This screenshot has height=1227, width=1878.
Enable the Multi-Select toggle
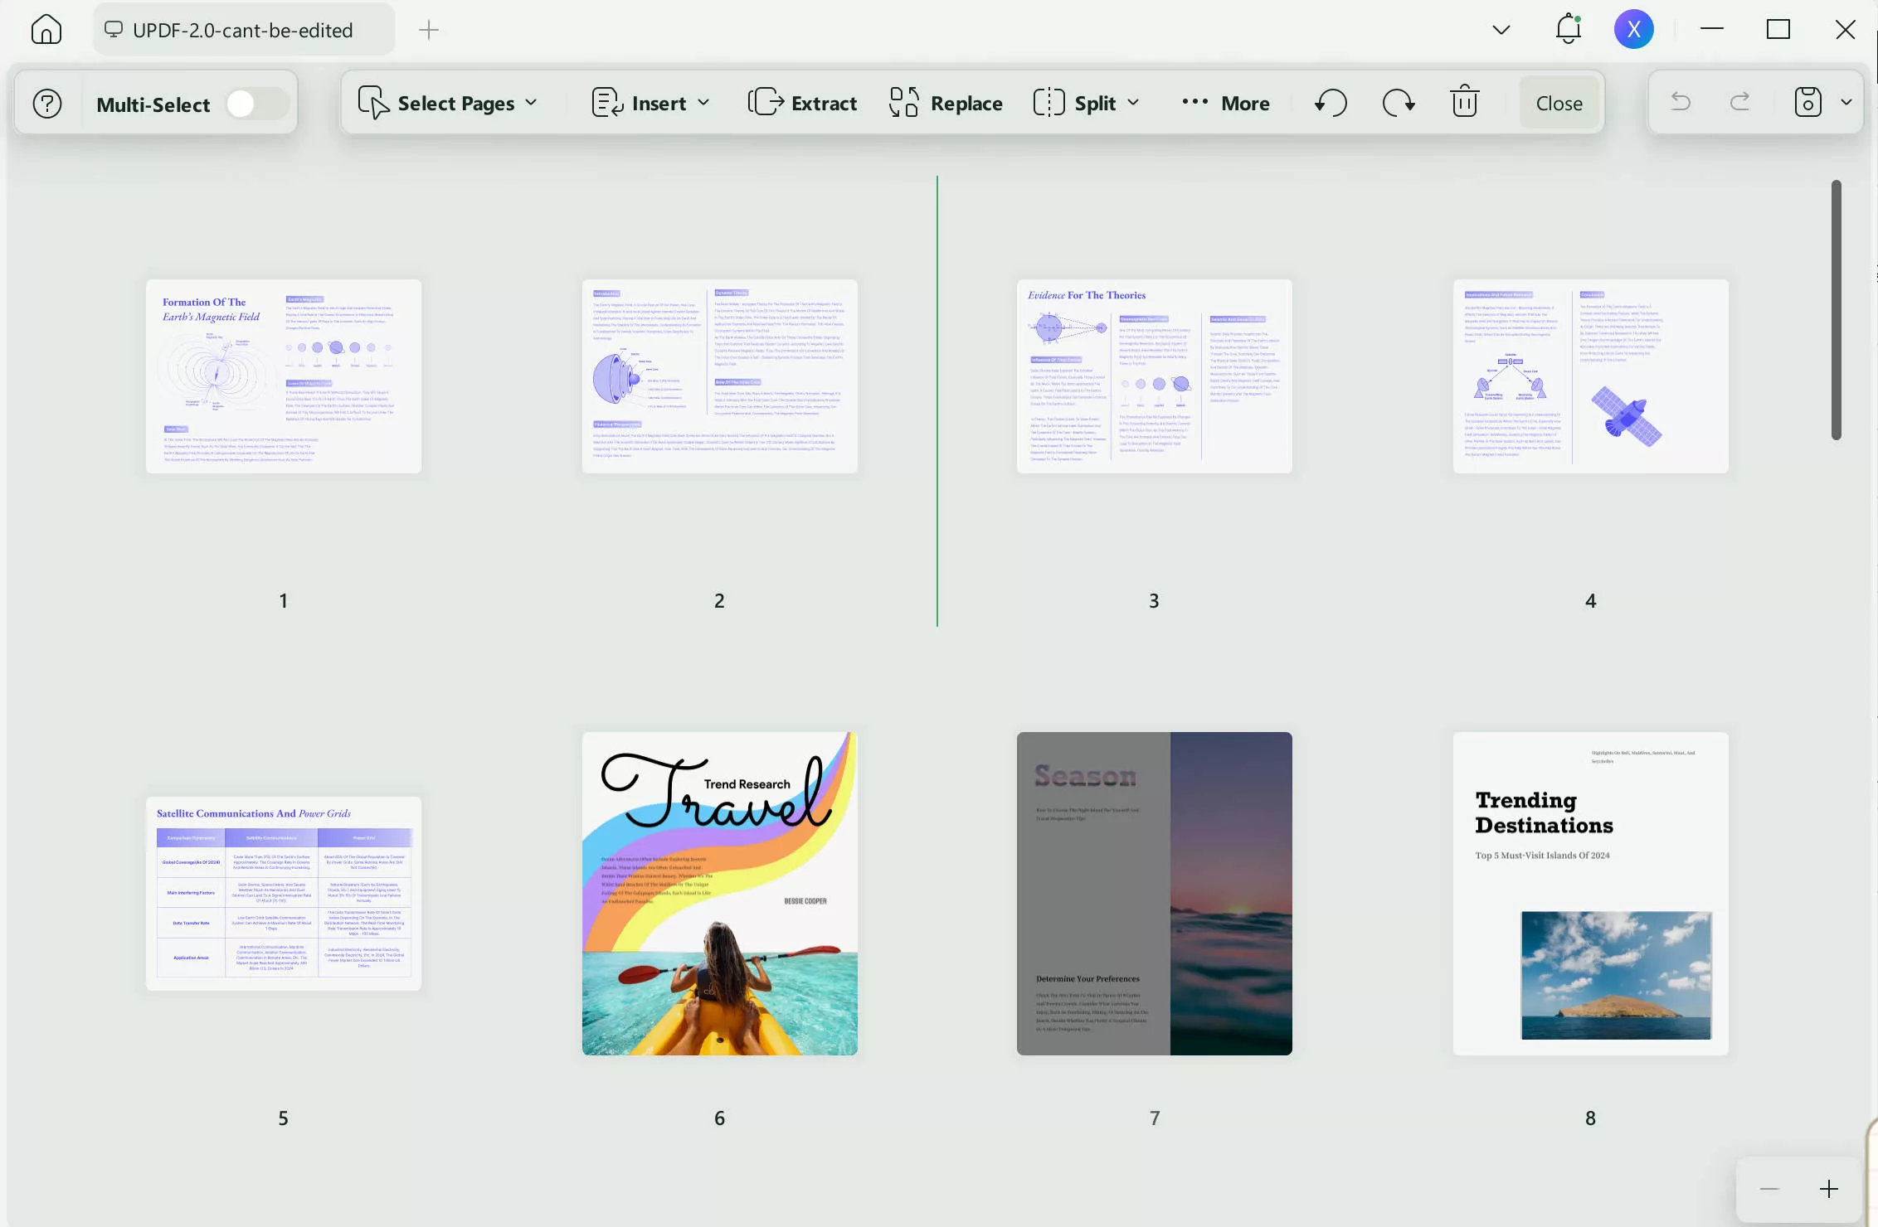pos(257,102)
